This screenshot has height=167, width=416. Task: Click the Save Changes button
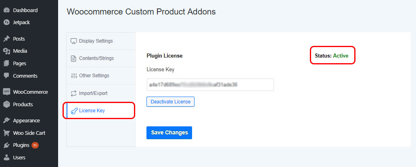[x=169, y=133]
